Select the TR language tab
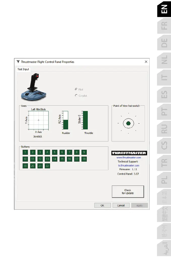171x257 pixels. click(x=164, y=163)
